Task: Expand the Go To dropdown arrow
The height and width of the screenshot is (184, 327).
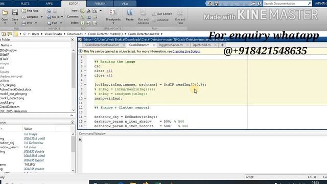Action: tap(62, 17)
